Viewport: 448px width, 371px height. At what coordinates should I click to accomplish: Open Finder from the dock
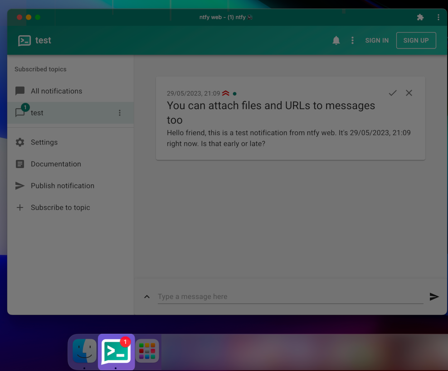(84, 351)
